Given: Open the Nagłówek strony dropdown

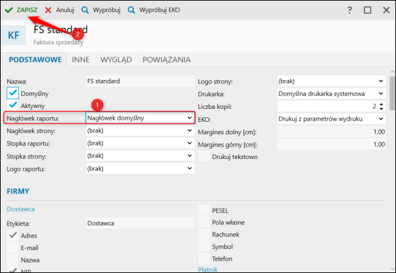Looking at the screenshot, I should (x=140, y=130).
